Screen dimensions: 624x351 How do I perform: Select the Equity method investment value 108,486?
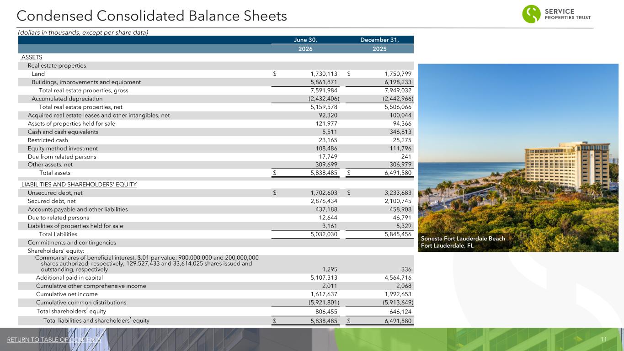pyautogui.click(x=326, y=149)
